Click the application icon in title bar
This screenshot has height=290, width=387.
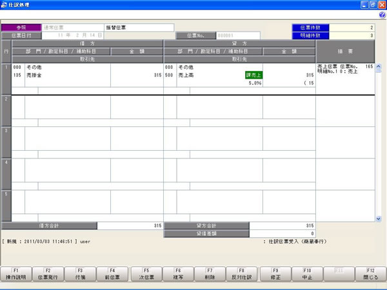4,5
